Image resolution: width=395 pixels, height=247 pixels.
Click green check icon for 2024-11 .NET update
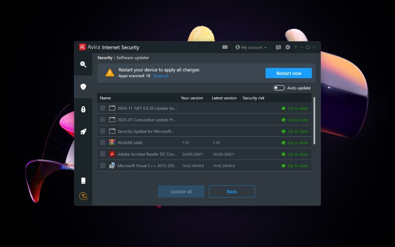(x=283, y=108)
